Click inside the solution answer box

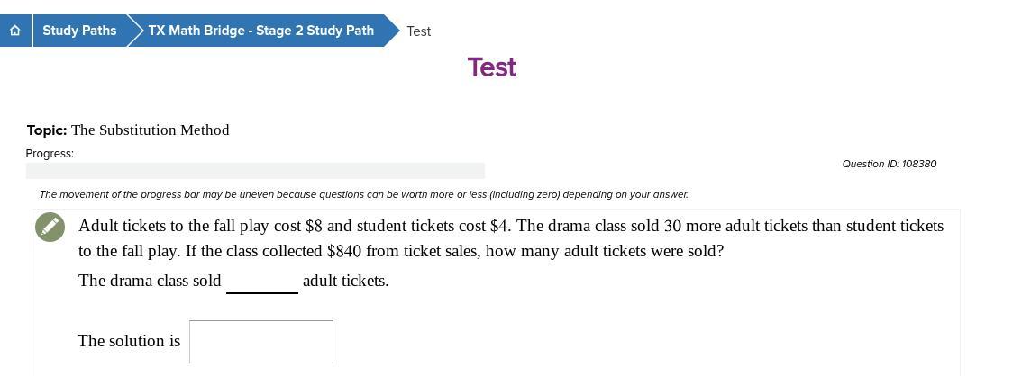point(261,342)
